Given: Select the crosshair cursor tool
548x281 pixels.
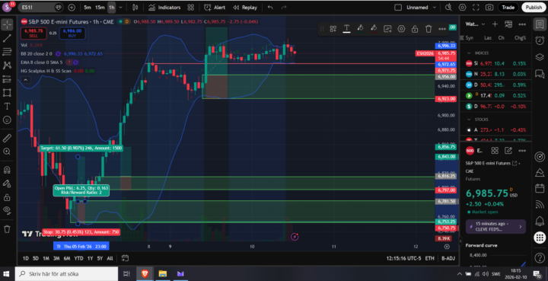Looking at the screenshot, I should pos(7,24).
